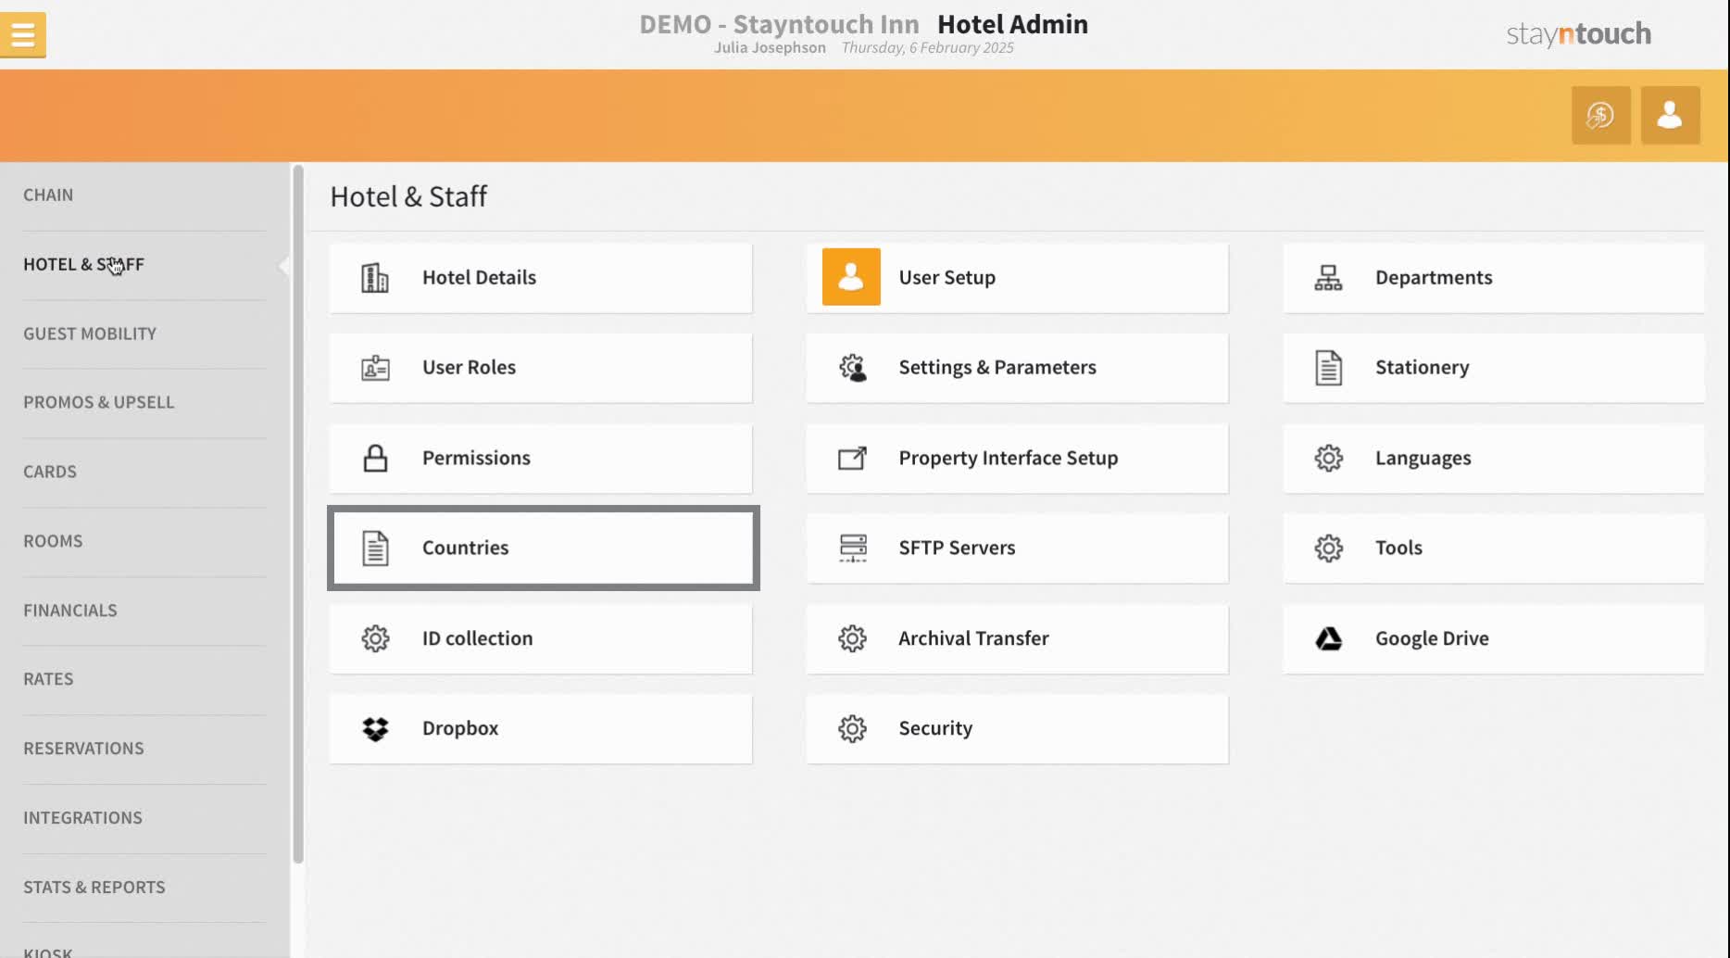Click the SFTP Servers server icon
The image size is (1730, 958).
pos(852,548)
